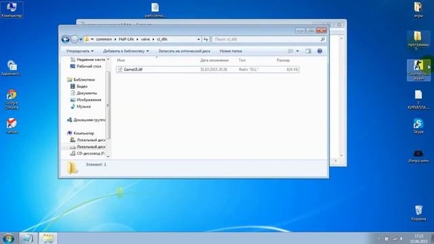Click scrollbar up arrow in background window
The height and width of the screenshot is (244, 434).
[x=341, y=39]
